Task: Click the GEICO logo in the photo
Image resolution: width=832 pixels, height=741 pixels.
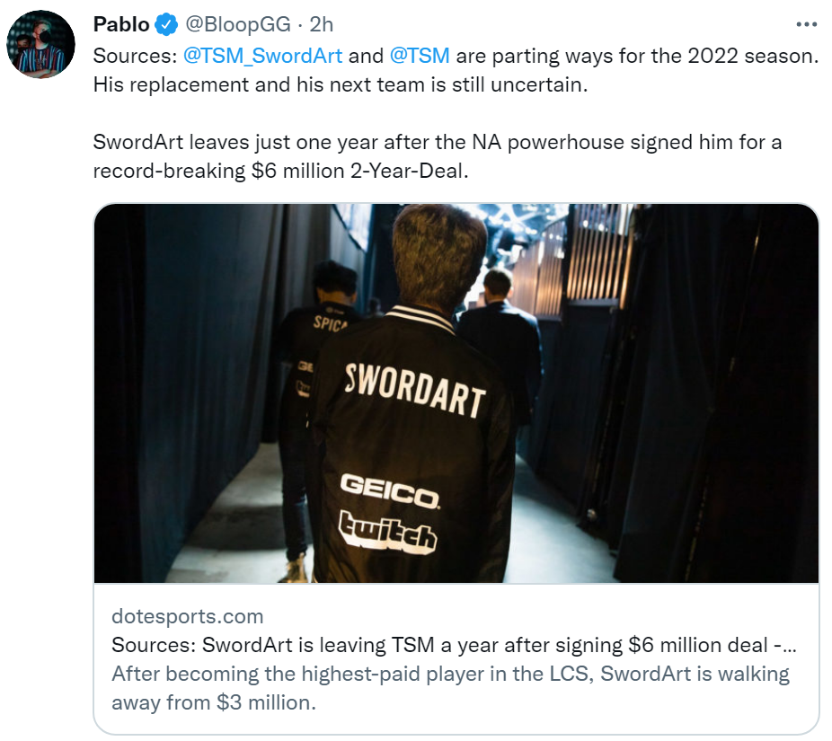Action: pos(390,490)
